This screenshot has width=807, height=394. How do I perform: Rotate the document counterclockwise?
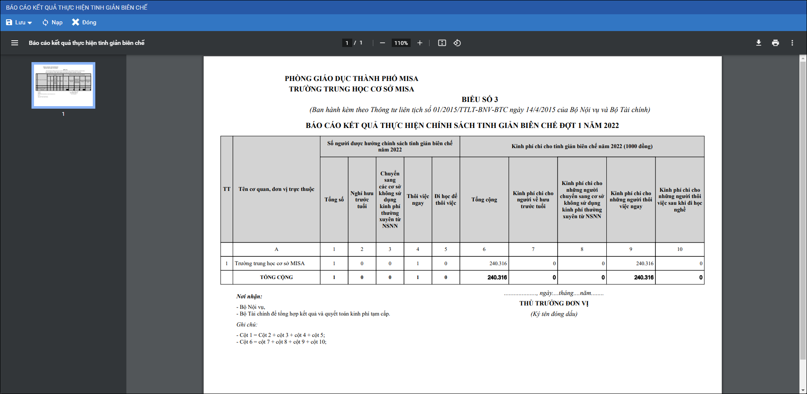(x=457, y=43)
